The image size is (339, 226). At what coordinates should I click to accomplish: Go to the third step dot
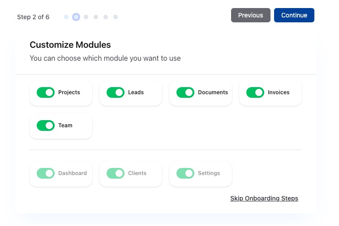(x=86, y=17)
